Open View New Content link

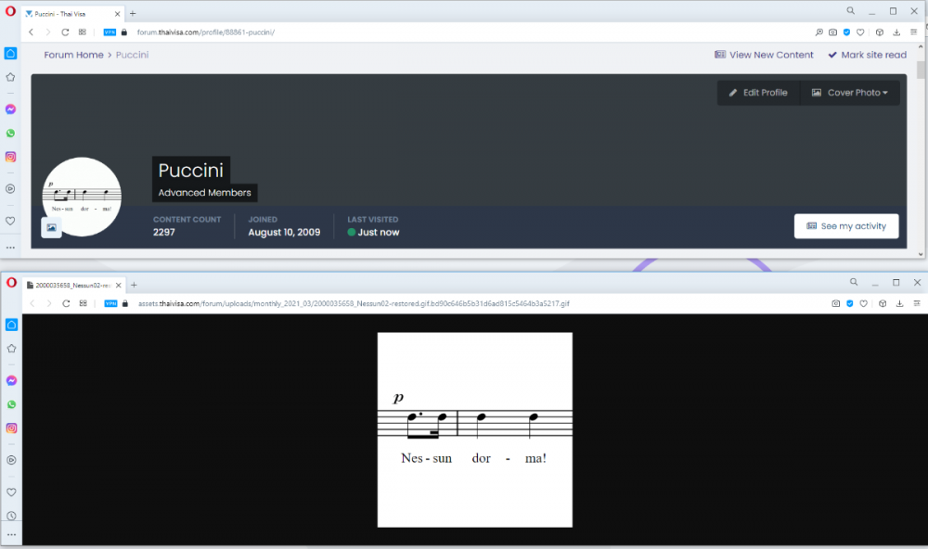pyautogui.click(x=764, y=55)
